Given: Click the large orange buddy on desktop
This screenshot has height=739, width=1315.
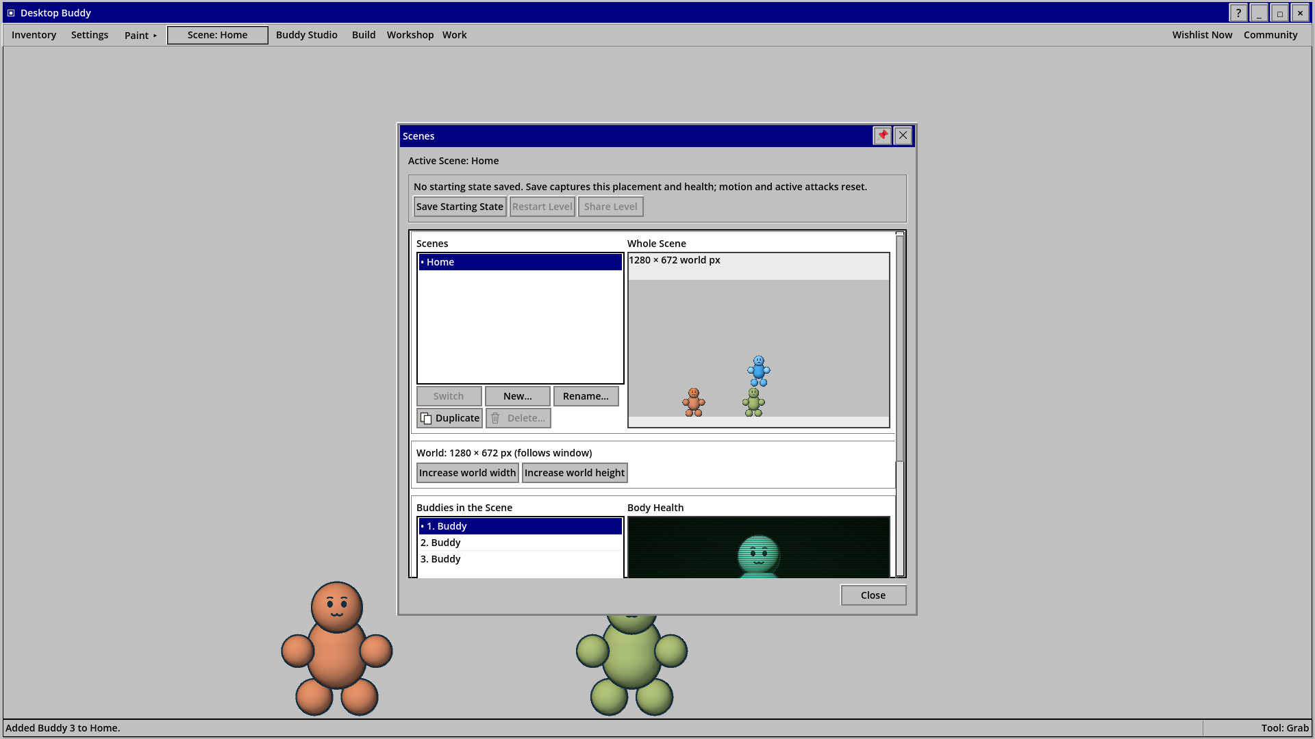Looking at the screenshot, I should pos(337,649).
